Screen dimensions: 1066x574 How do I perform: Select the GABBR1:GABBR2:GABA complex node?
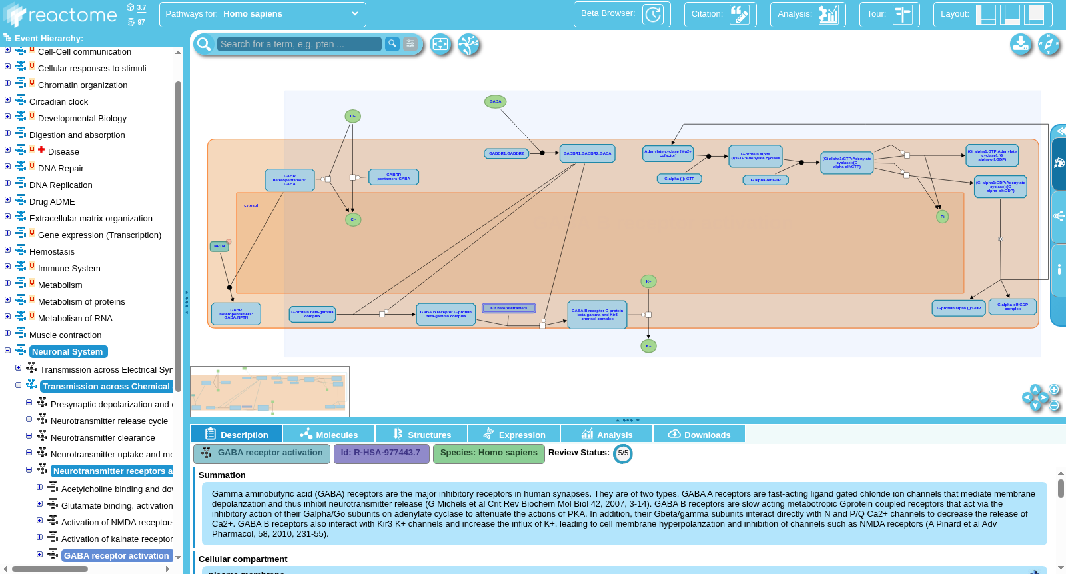[x=587, y=153]
